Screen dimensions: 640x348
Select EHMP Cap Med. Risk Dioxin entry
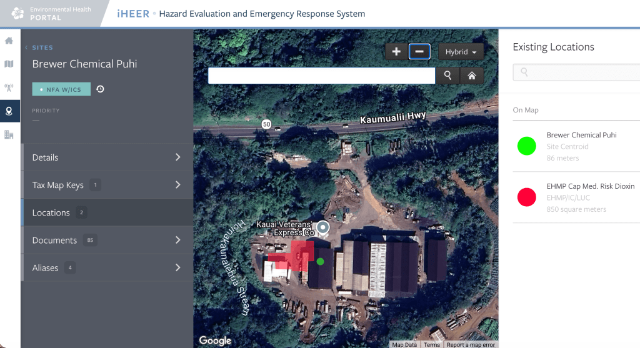click(x=576, y=197)
